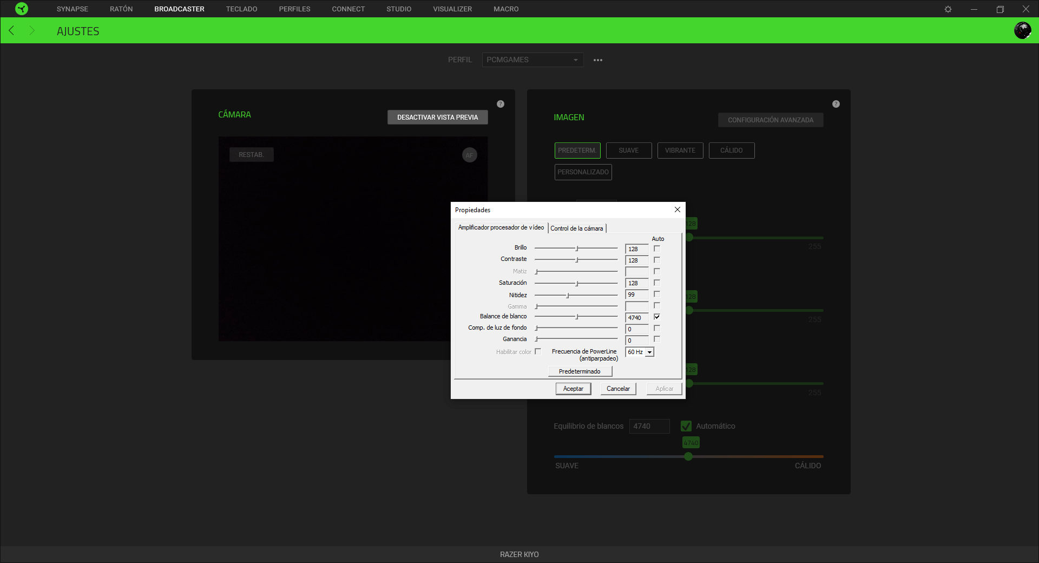The width and height of the screenshot is (1039, 563).
Task: Select the PERSONALIZADO image preset
Action: [x=583, y=172]
